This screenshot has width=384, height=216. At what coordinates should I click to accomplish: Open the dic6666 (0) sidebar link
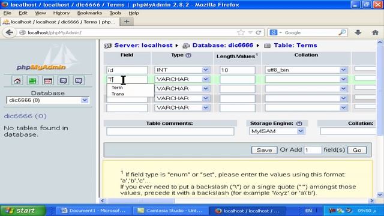click(x=25, y=116)
